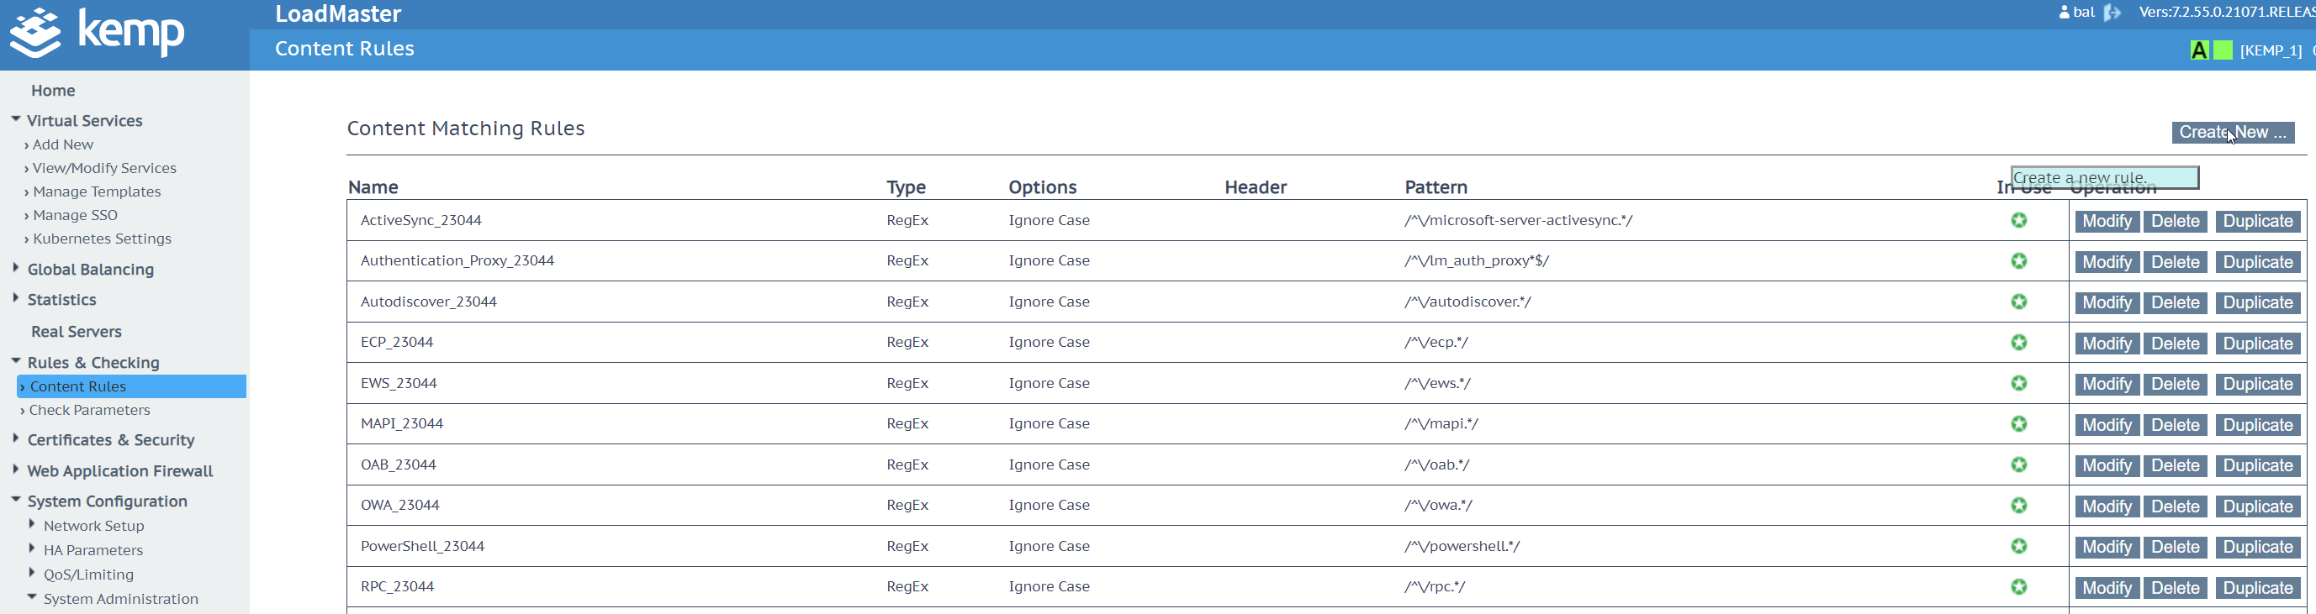Open Manage Templates

96,192
